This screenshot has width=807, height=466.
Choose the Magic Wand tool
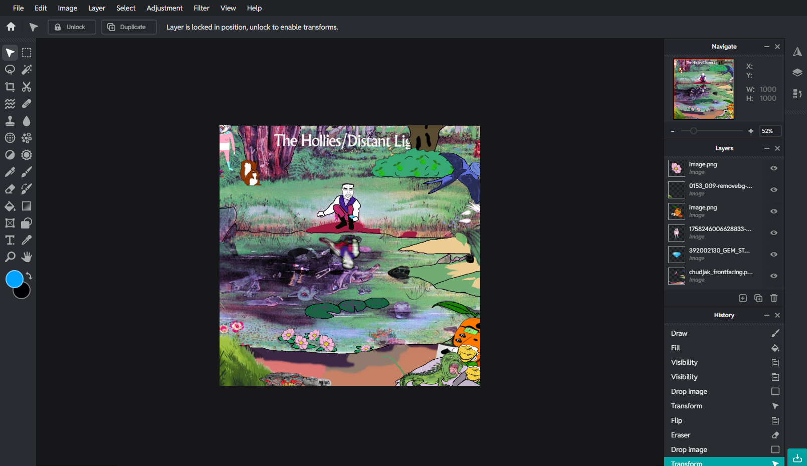coord(27,70)
